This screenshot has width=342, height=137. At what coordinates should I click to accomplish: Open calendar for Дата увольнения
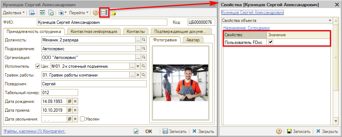click(69, 119)
